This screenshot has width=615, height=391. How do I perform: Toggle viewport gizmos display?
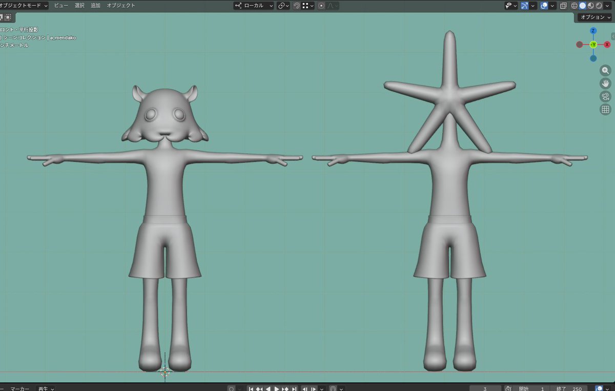525,6
